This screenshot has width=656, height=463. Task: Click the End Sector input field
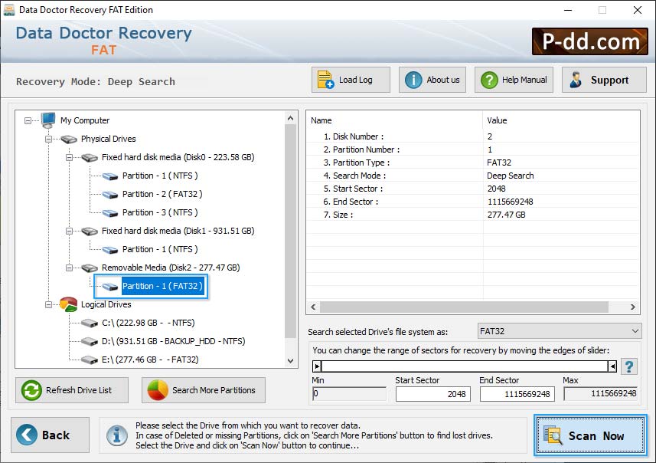517,394
